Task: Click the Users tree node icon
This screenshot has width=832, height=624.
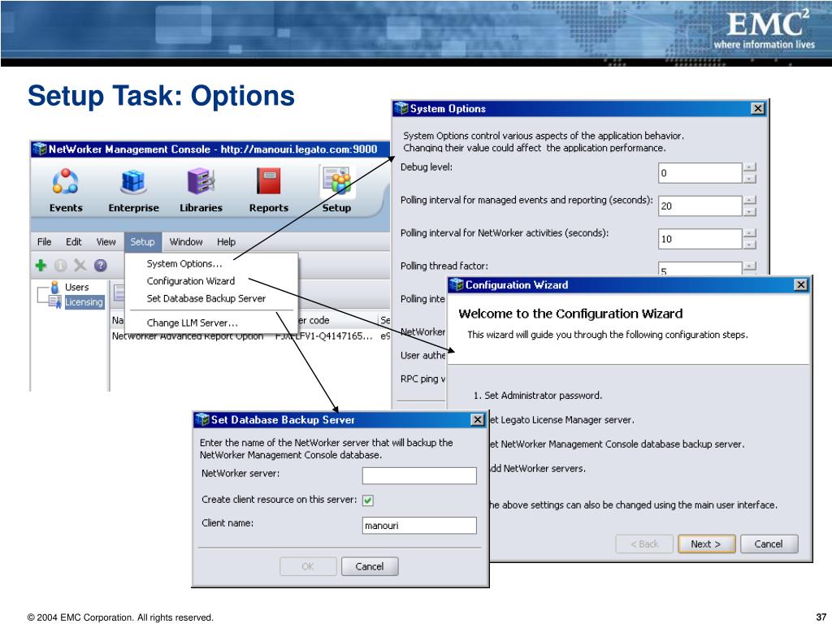Action: (x=54, y=287)
